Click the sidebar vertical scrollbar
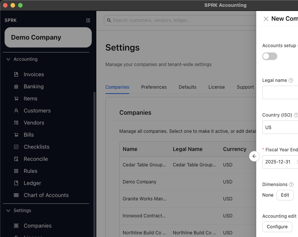 94,164
